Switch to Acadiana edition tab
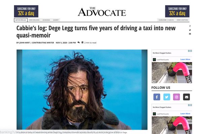The image size is (202, 134). pos(46,20)
